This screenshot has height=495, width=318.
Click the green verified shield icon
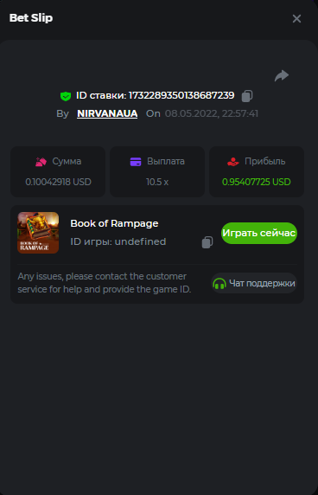pyautogui.click(x=66, y=96)
